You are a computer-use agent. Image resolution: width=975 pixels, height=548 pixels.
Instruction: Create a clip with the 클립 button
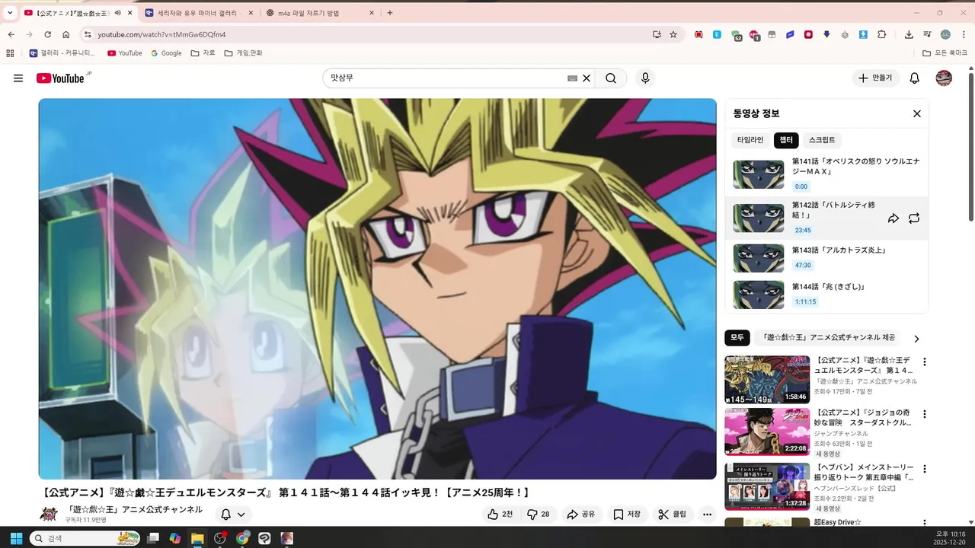pos(673,515)
